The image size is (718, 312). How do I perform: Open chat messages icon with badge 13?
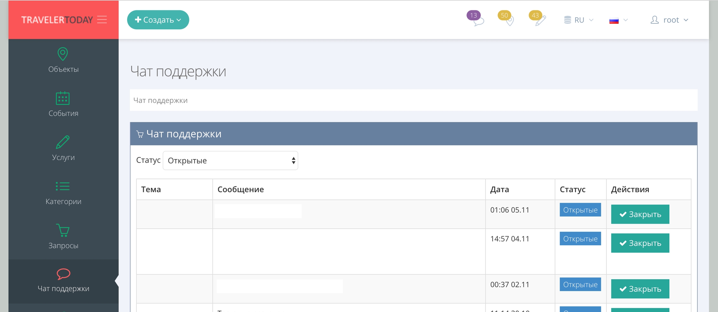tap(477, 20)
